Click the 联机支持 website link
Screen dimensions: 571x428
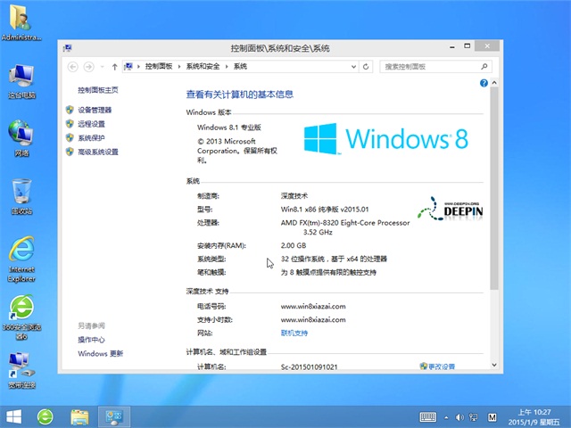click(294, 333)
